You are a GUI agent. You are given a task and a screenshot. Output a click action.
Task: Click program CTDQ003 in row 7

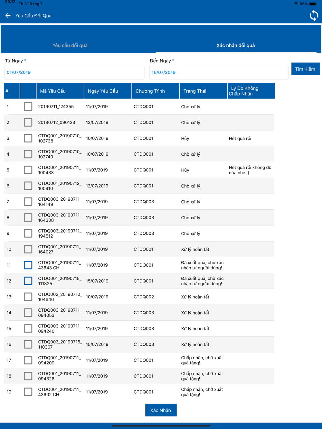coord(144,202)
